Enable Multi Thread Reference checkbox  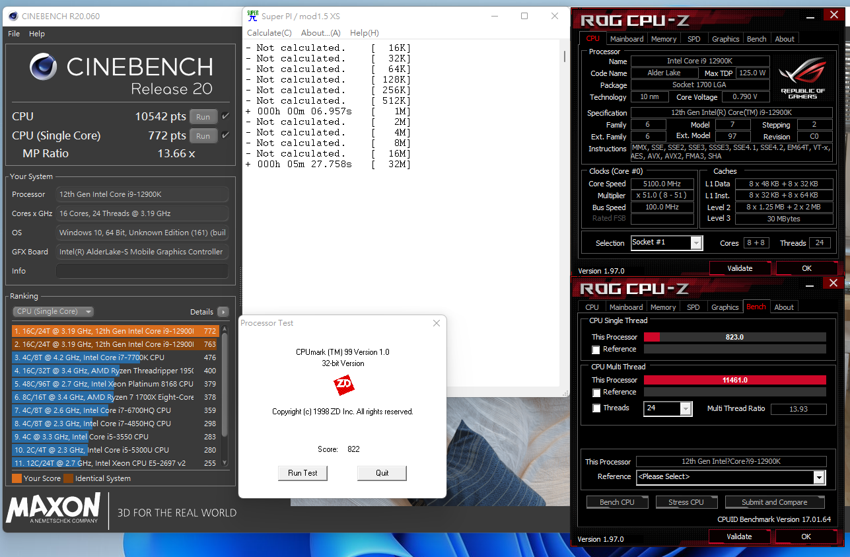[x=596, y=392]
